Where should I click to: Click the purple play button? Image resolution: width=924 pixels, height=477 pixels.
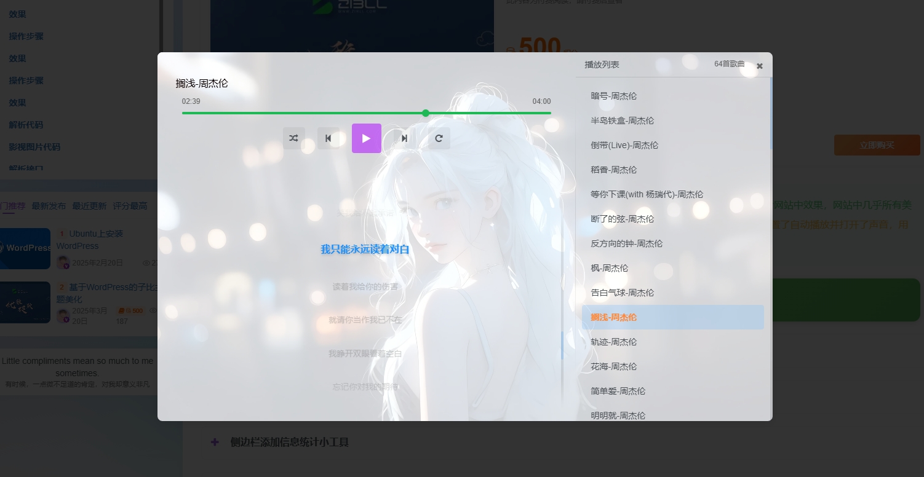367,138
